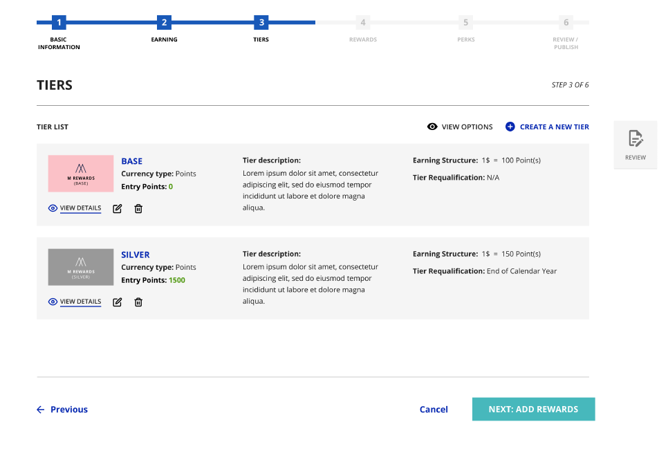Image resolution: width=668 pixels, height=460 pixels.
Task: Go to step 1 Basic Information
Action: point(59,23)
